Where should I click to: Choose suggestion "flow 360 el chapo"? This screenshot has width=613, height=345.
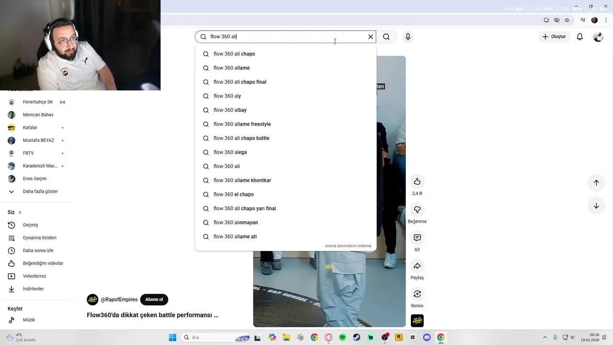tap(285, 195)
